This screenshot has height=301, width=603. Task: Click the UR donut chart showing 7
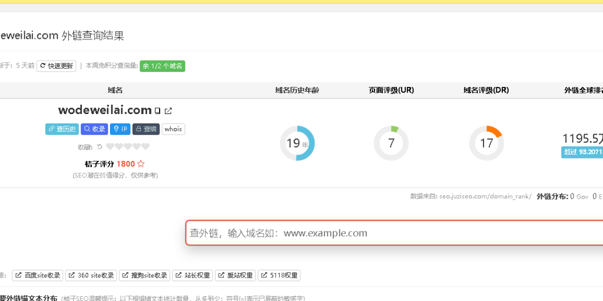[391, 143]
